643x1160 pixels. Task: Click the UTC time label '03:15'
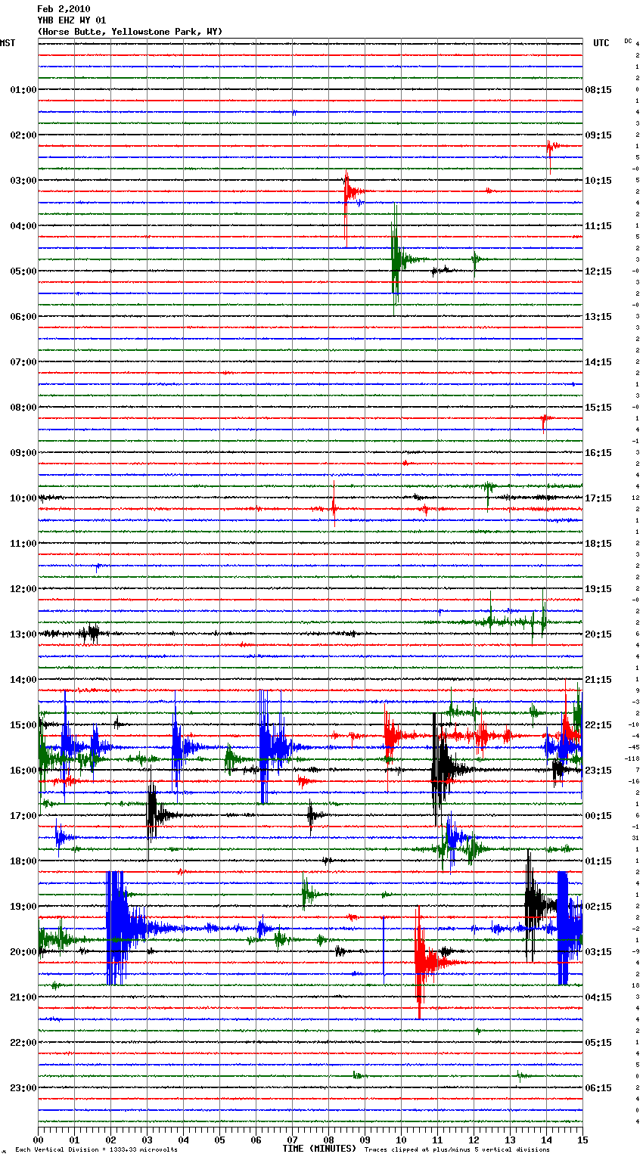[x=598, y=952]
